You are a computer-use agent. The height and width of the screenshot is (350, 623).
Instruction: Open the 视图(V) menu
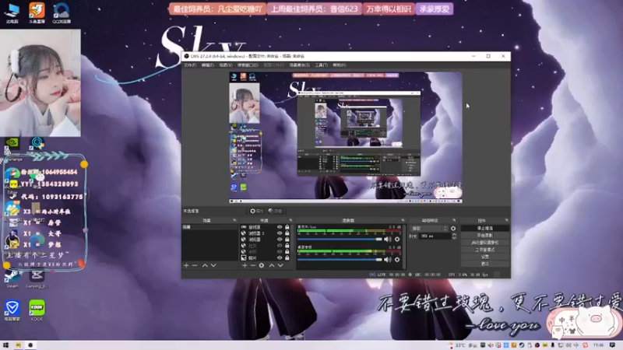coord(226,65)
